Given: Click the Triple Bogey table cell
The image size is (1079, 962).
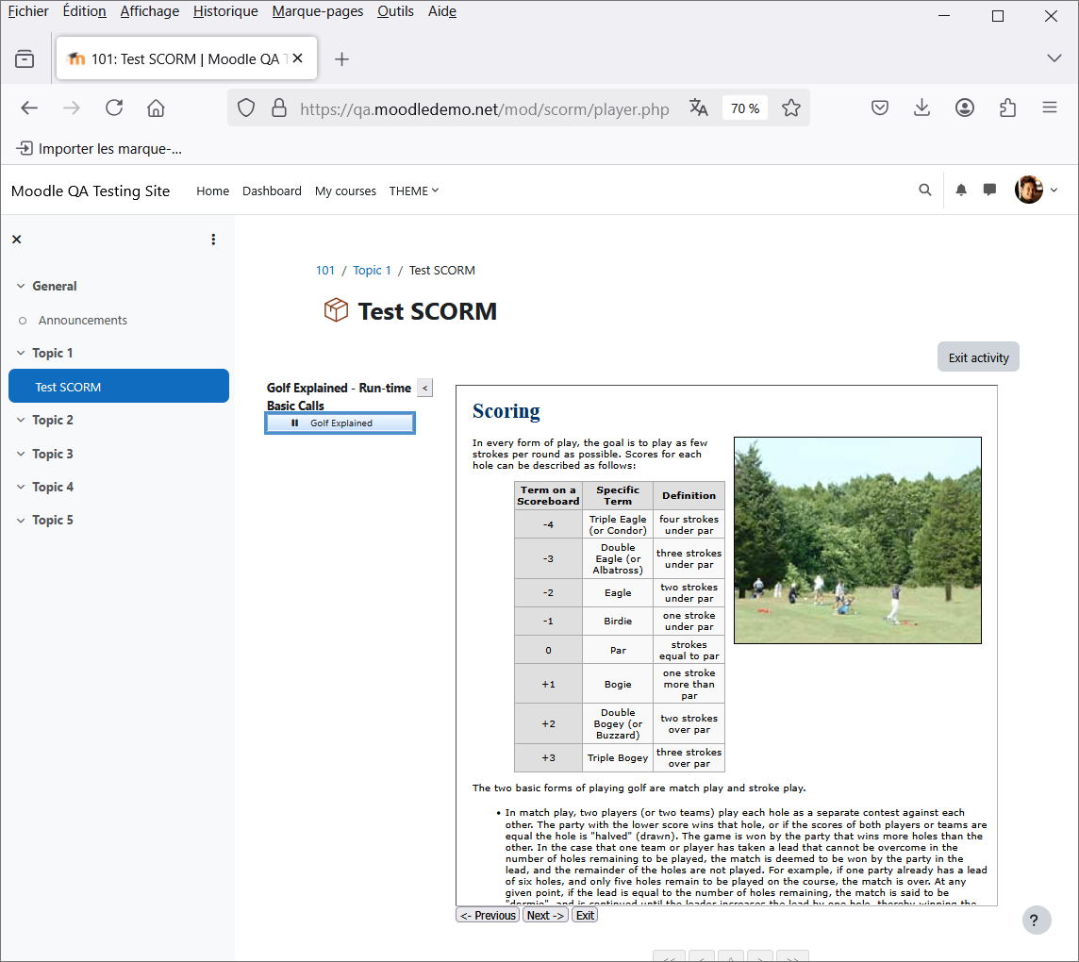Looking at the screenshot, I should click(617, 757).
